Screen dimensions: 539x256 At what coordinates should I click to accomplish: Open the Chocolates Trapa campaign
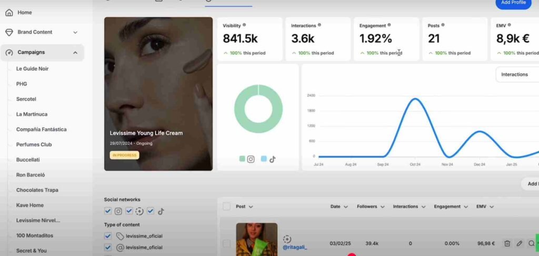point(37,190)
